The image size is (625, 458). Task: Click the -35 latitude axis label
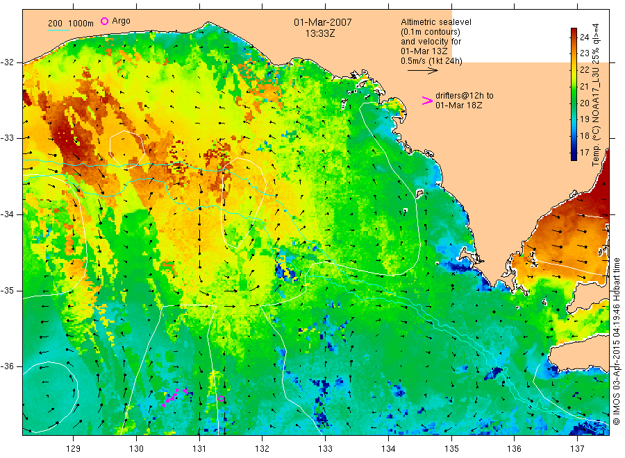tap(7, 290)
